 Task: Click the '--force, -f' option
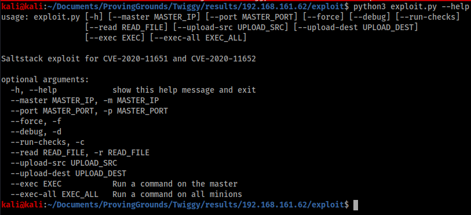[x=36, y=121]
